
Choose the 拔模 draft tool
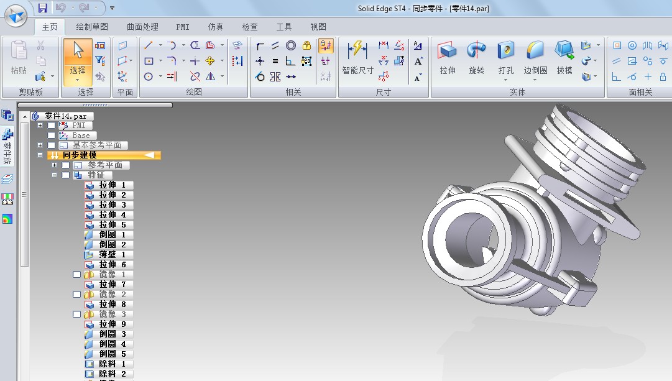(x=564, y=57)
